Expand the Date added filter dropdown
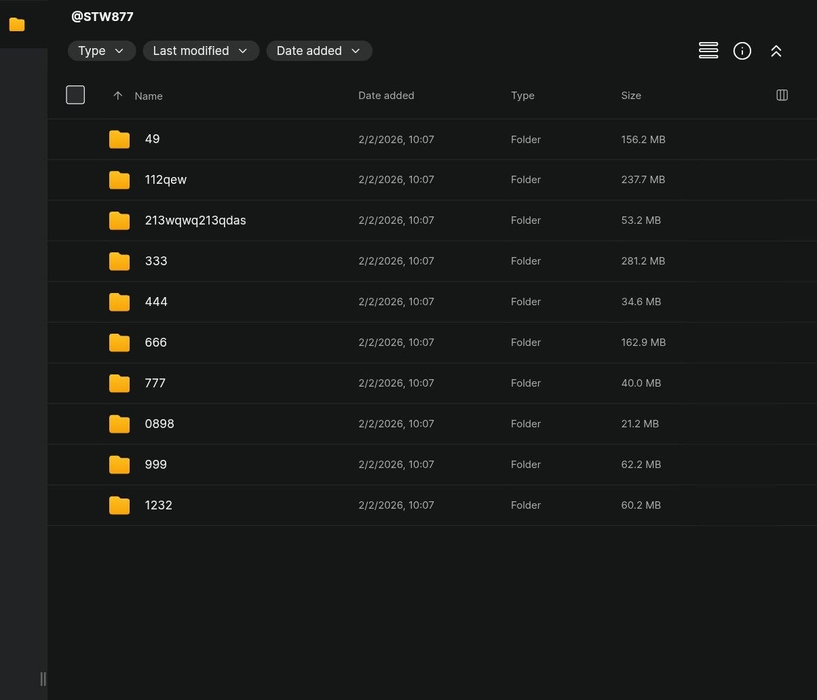 [319, 51]
